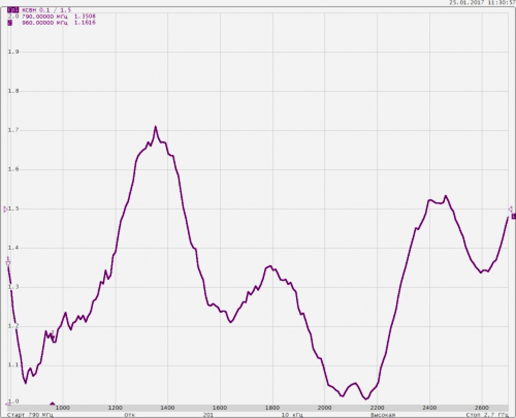Click the 1.9 scale value on the Y axis
516x418 pixels.
pyautogui.click(x=13, y=52)
